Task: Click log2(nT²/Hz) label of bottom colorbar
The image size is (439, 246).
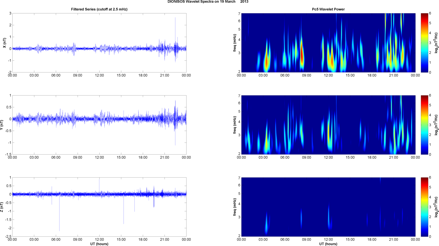Action: pos(437,207)
